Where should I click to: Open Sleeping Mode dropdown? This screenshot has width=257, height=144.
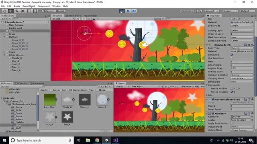[x=242, y=78]
